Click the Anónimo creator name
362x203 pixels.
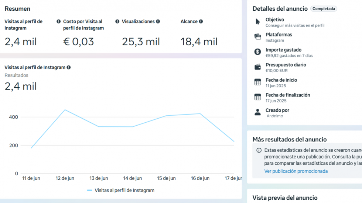point(275,116)
